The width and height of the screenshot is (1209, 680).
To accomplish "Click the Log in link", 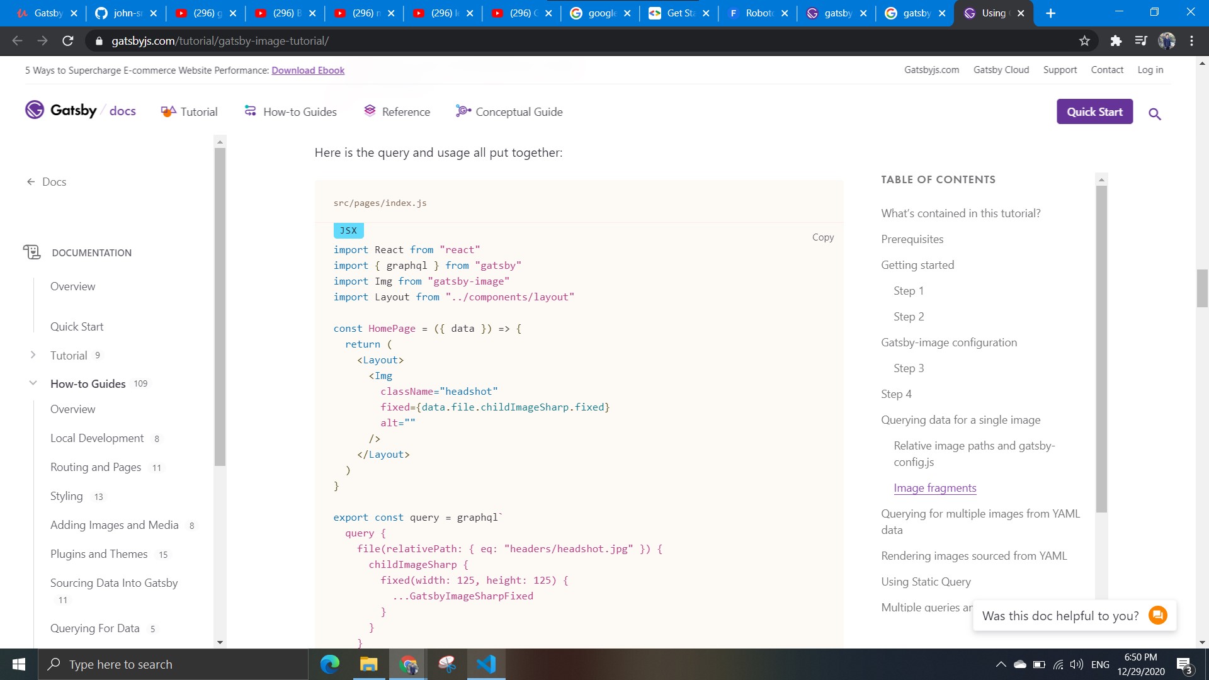I will click(x=1150, y=70).
